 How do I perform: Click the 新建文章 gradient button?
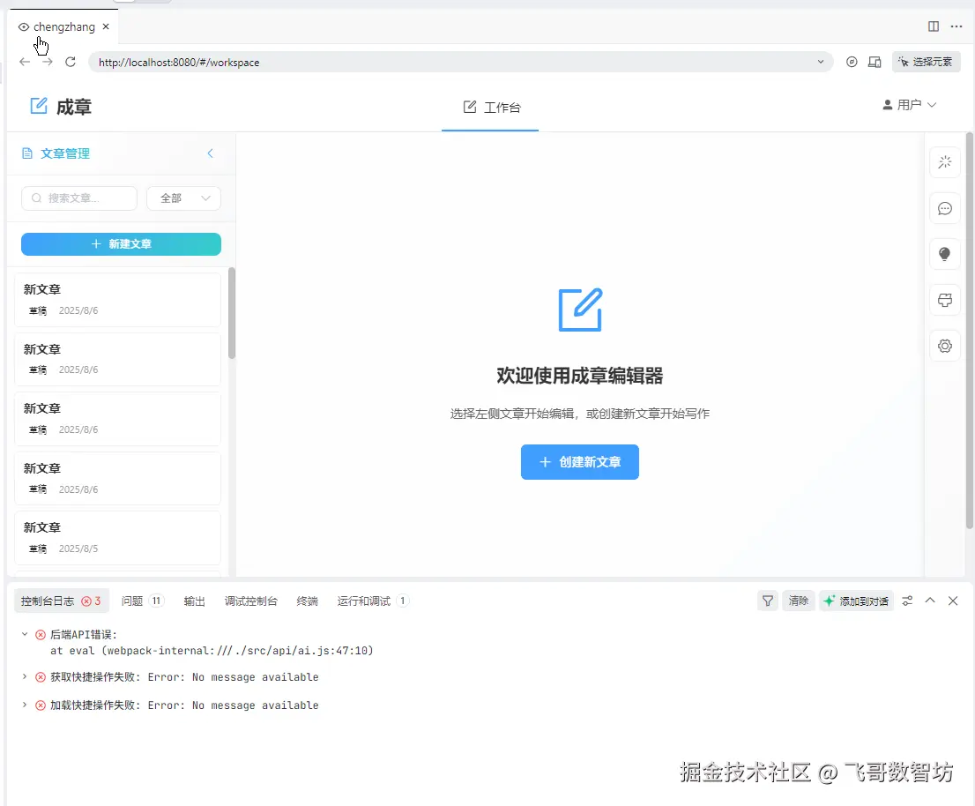(x=122, y=244)
